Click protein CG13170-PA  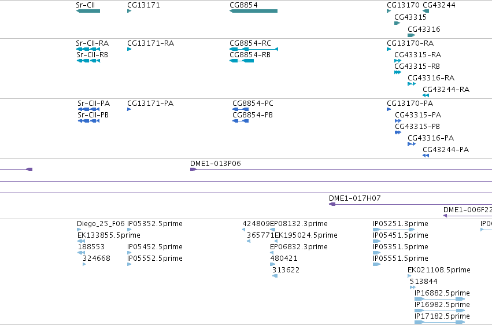coord(389,109)
